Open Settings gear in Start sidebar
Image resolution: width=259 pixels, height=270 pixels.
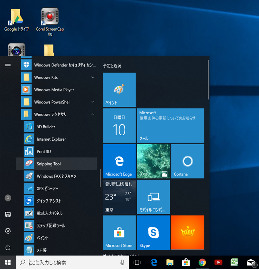tap(8, 231)
